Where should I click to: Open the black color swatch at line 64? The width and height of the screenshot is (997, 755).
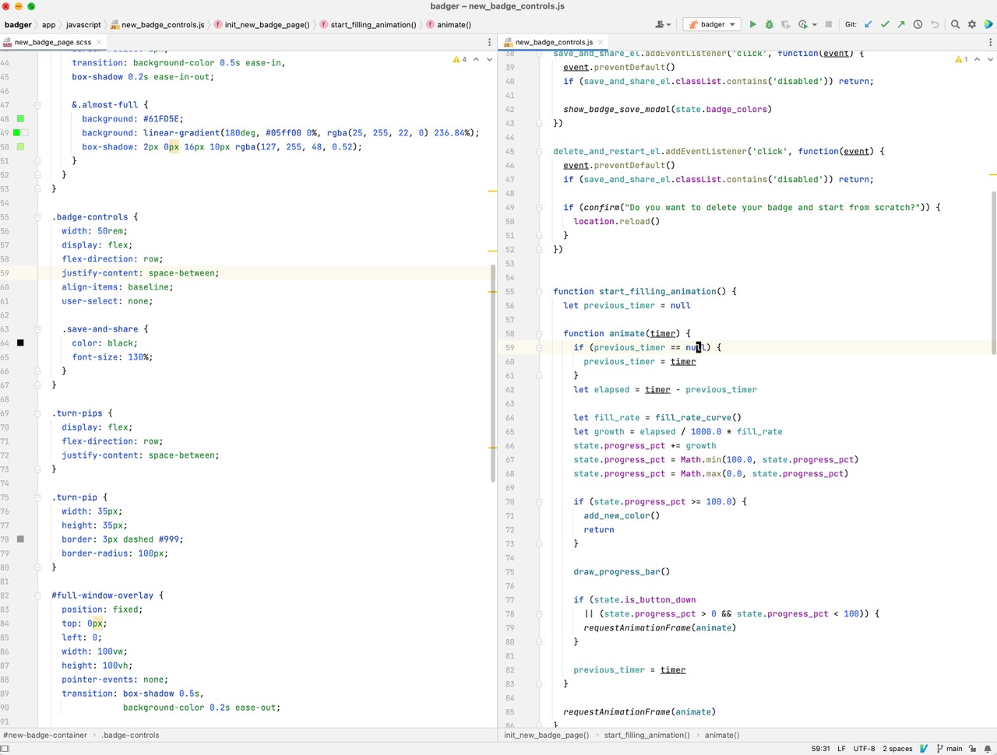pyautogui.click(x=20, y=343)
